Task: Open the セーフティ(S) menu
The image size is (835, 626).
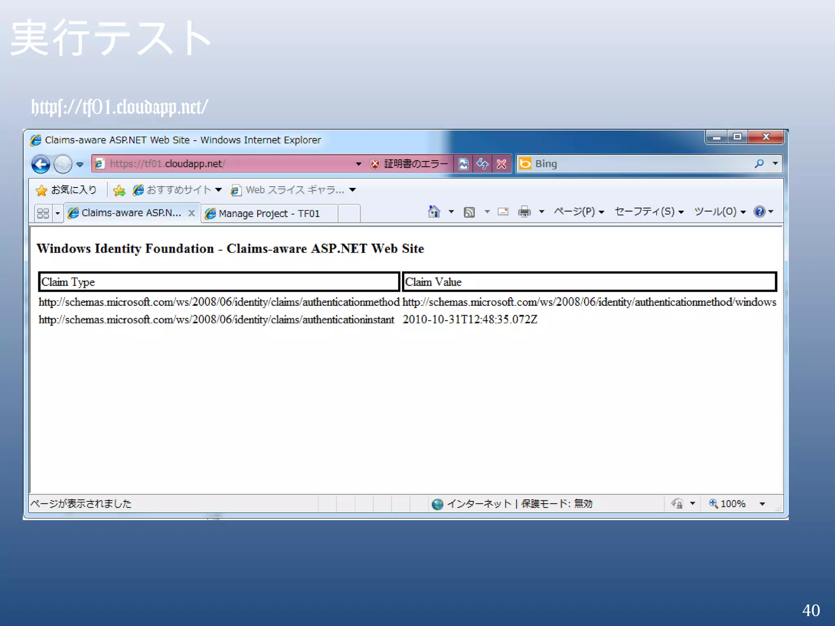Action: (x=649, y=212)
